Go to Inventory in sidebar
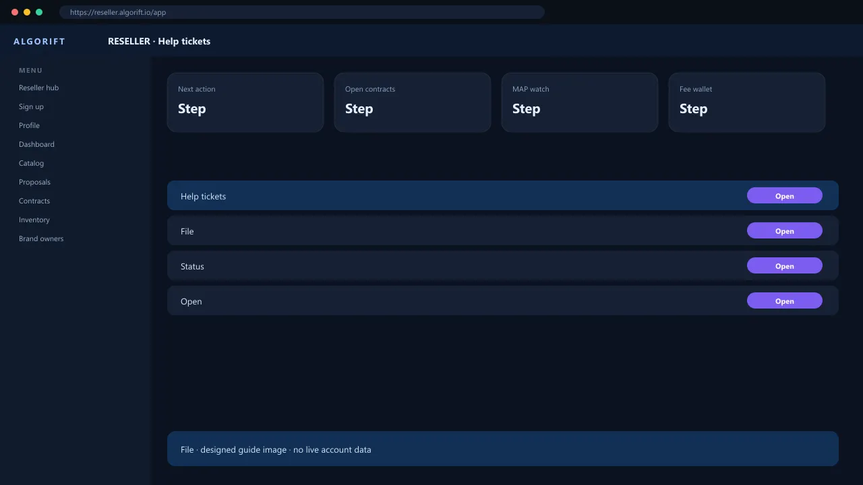The height and width of the screenshot is (485, 863). [x=34, y=220]
